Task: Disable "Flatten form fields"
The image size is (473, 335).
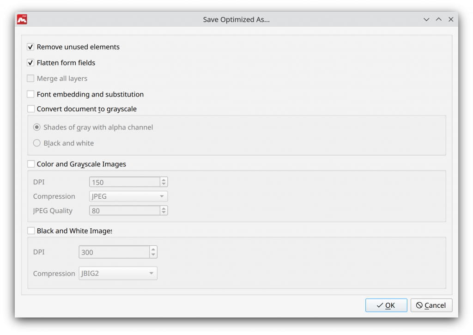Action: click(x=30, y=62)
